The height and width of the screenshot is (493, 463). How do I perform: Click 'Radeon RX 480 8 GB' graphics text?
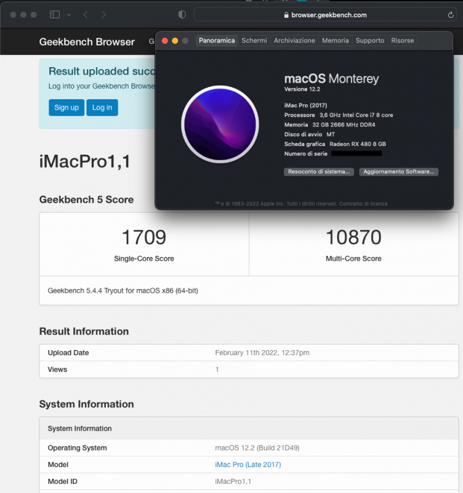358,144
